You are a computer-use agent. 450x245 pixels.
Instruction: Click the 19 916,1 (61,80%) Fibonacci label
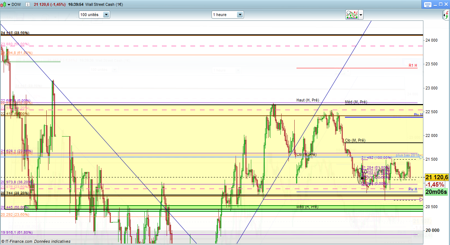(x=16, y=232)
